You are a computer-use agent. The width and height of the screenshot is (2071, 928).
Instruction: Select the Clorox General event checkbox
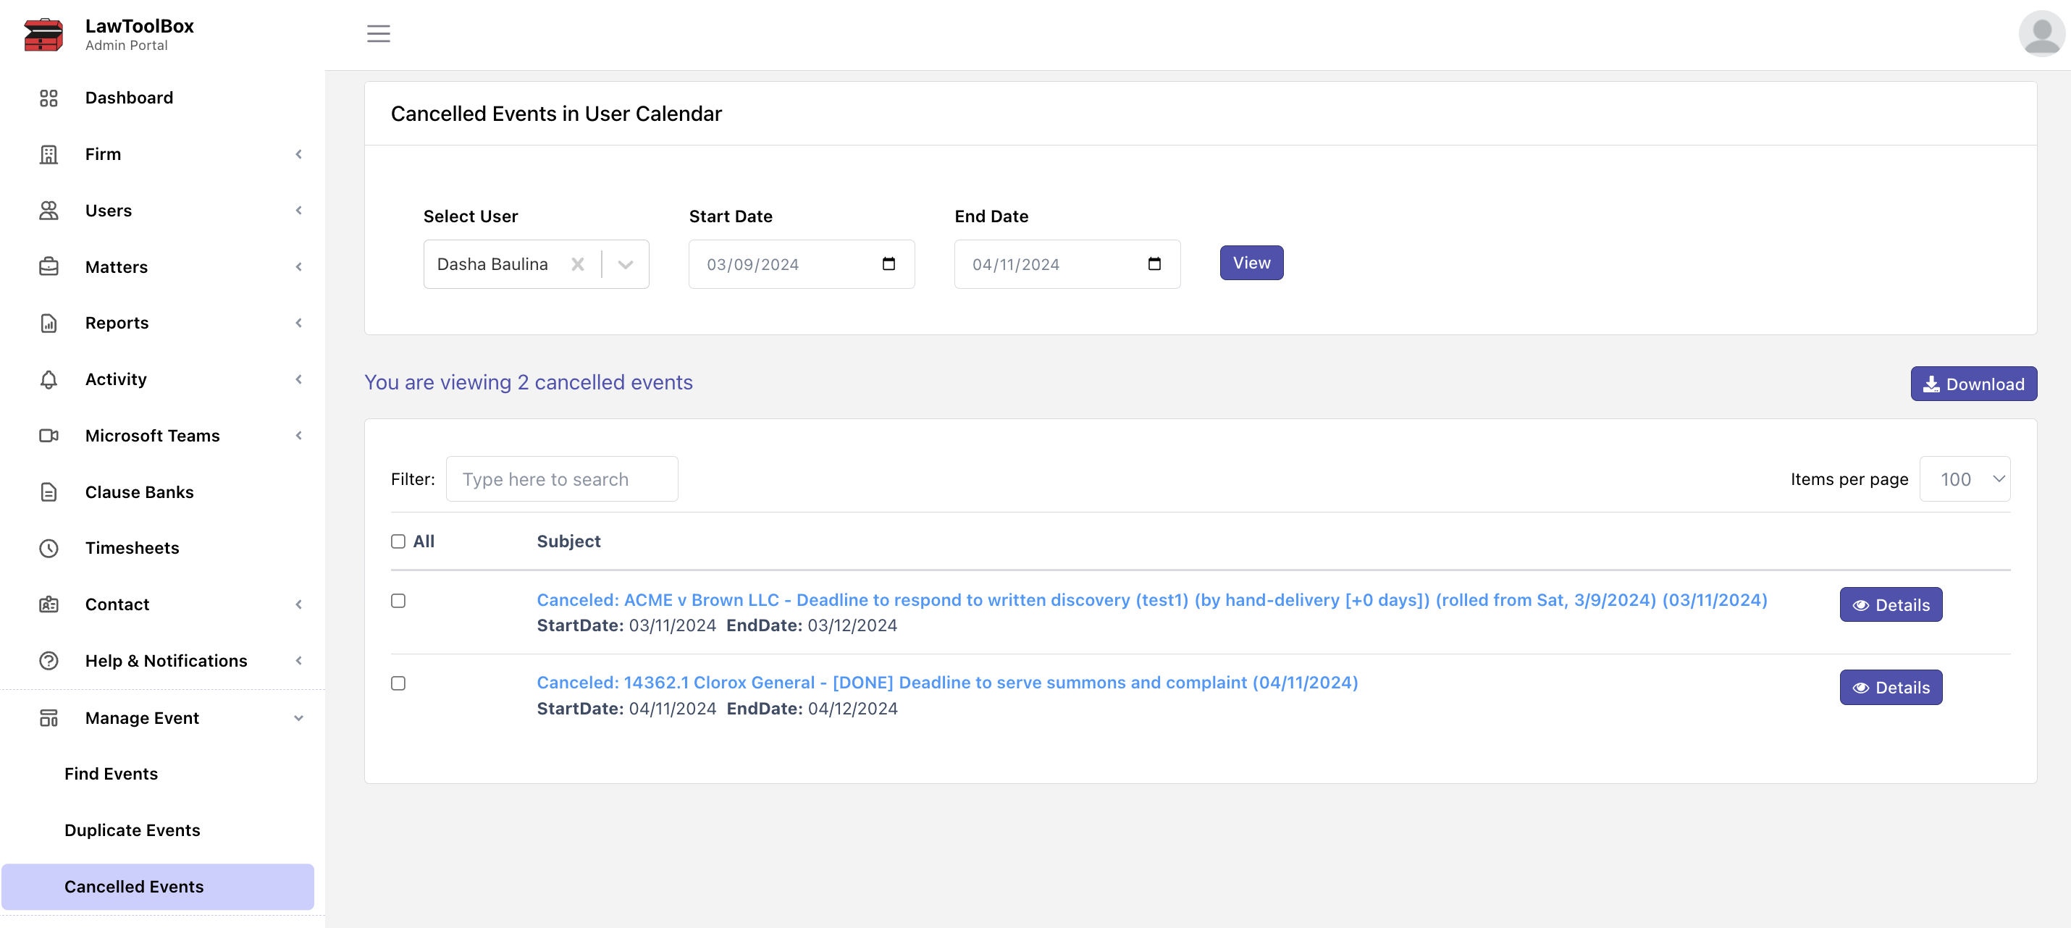(398, 683)
